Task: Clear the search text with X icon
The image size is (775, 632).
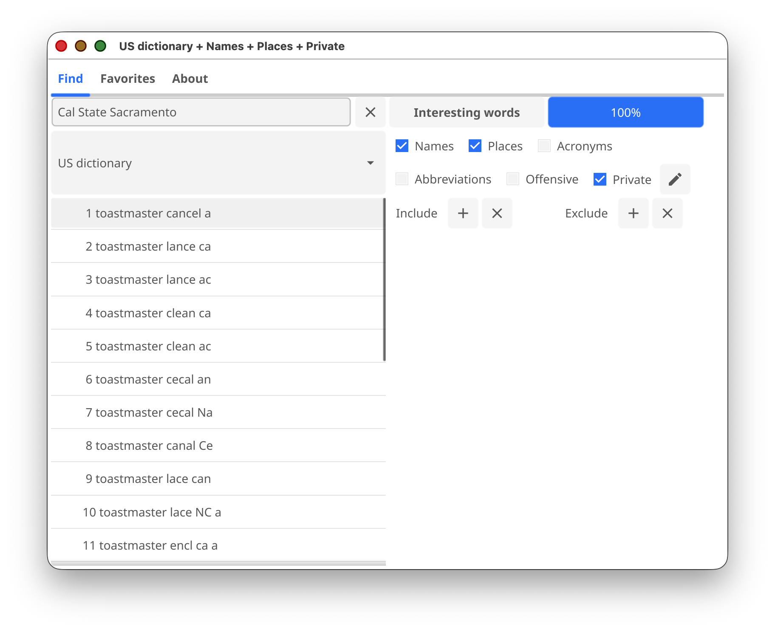Action: point(370,112)
